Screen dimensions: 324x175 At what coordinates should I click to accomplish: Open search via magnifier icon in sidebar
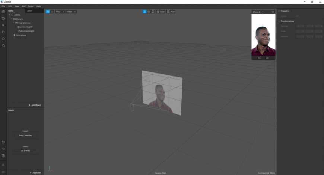[x=3, y=46]
